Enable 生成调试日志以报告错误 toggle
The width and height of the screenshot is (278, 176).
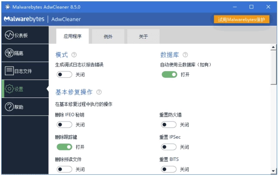(x=64, y=74)
